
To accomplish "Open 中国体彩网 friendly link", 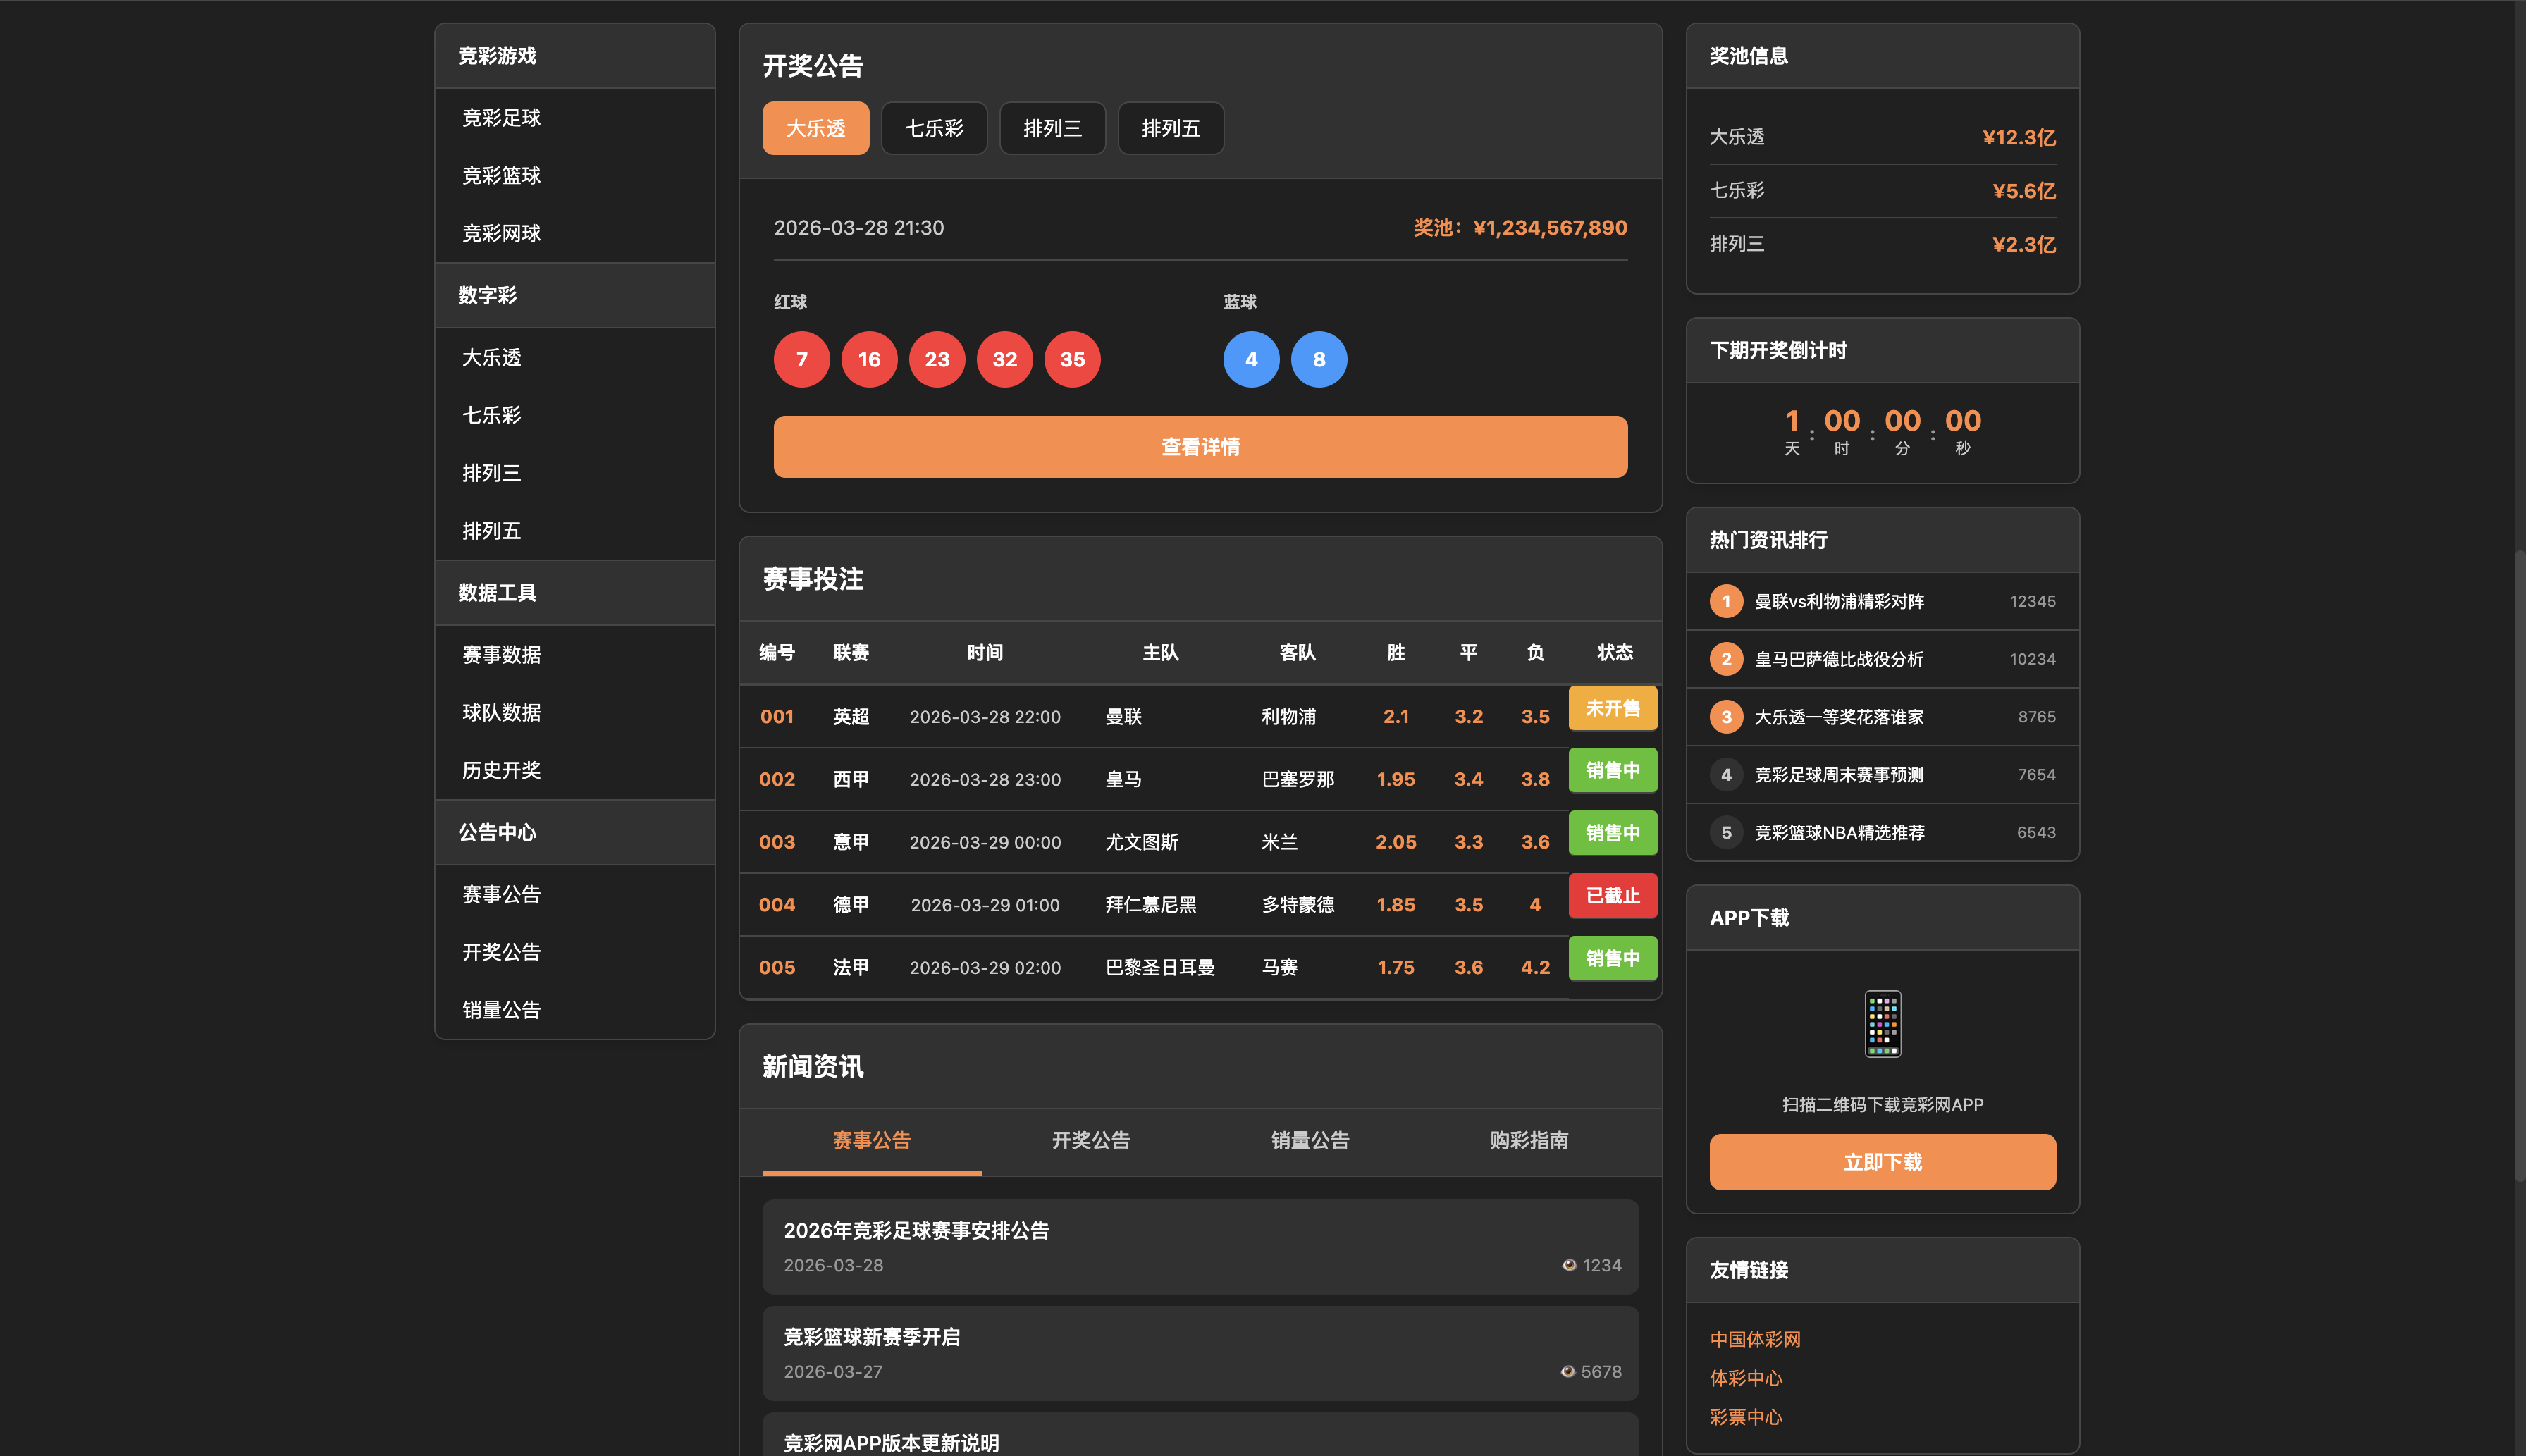I will pyautogui.click(x=1754, y=1339).
